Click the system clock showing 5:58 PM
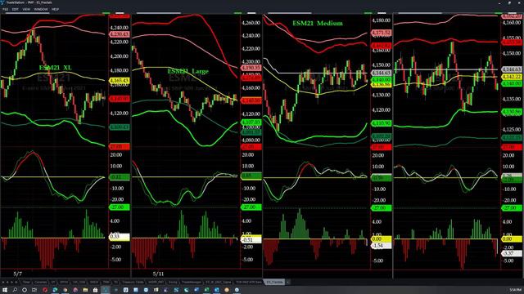Viewport: 524px width, 294px height. [516, 290]
